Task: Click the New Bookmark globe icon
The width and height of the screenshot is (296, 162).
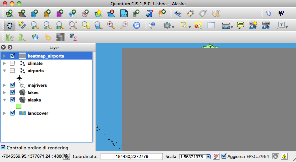Action: [x=253, y=25]
